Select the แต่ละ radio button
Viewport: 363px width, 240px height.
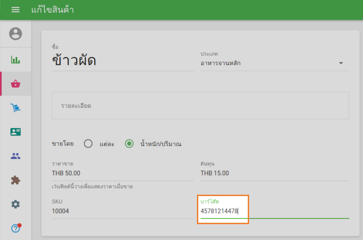88,144
